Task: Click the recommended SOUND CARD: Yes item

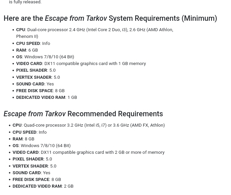Action: coord(31,173)
